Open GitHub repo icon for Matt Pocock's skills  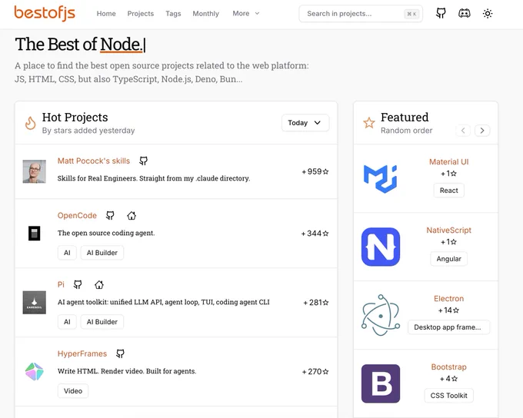point(143,161)
